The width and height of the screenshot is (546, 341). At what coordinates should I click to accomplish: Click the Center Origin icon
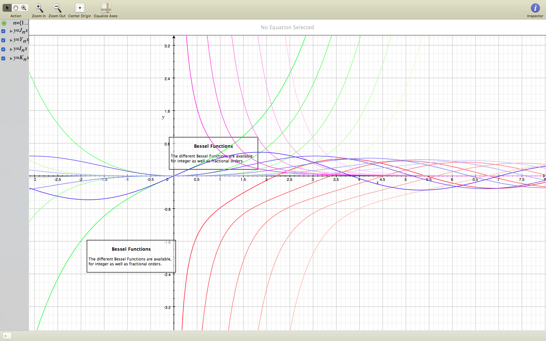coord(80,8)
